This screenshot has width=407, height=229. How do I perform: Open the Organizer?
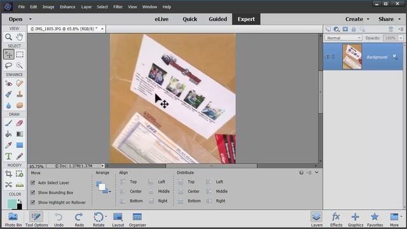137,219
